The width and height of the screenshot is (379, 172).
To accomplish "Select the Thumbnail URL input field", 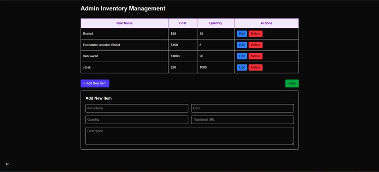I will pos(243,119).
